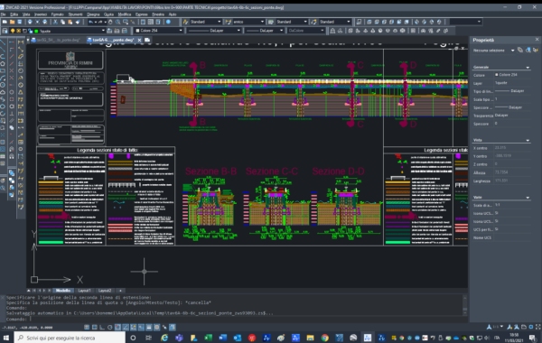The height and width of the screenshot is (343, 542).
Task: Click the Cut scissors icon
Action: (x=55, y=22)
